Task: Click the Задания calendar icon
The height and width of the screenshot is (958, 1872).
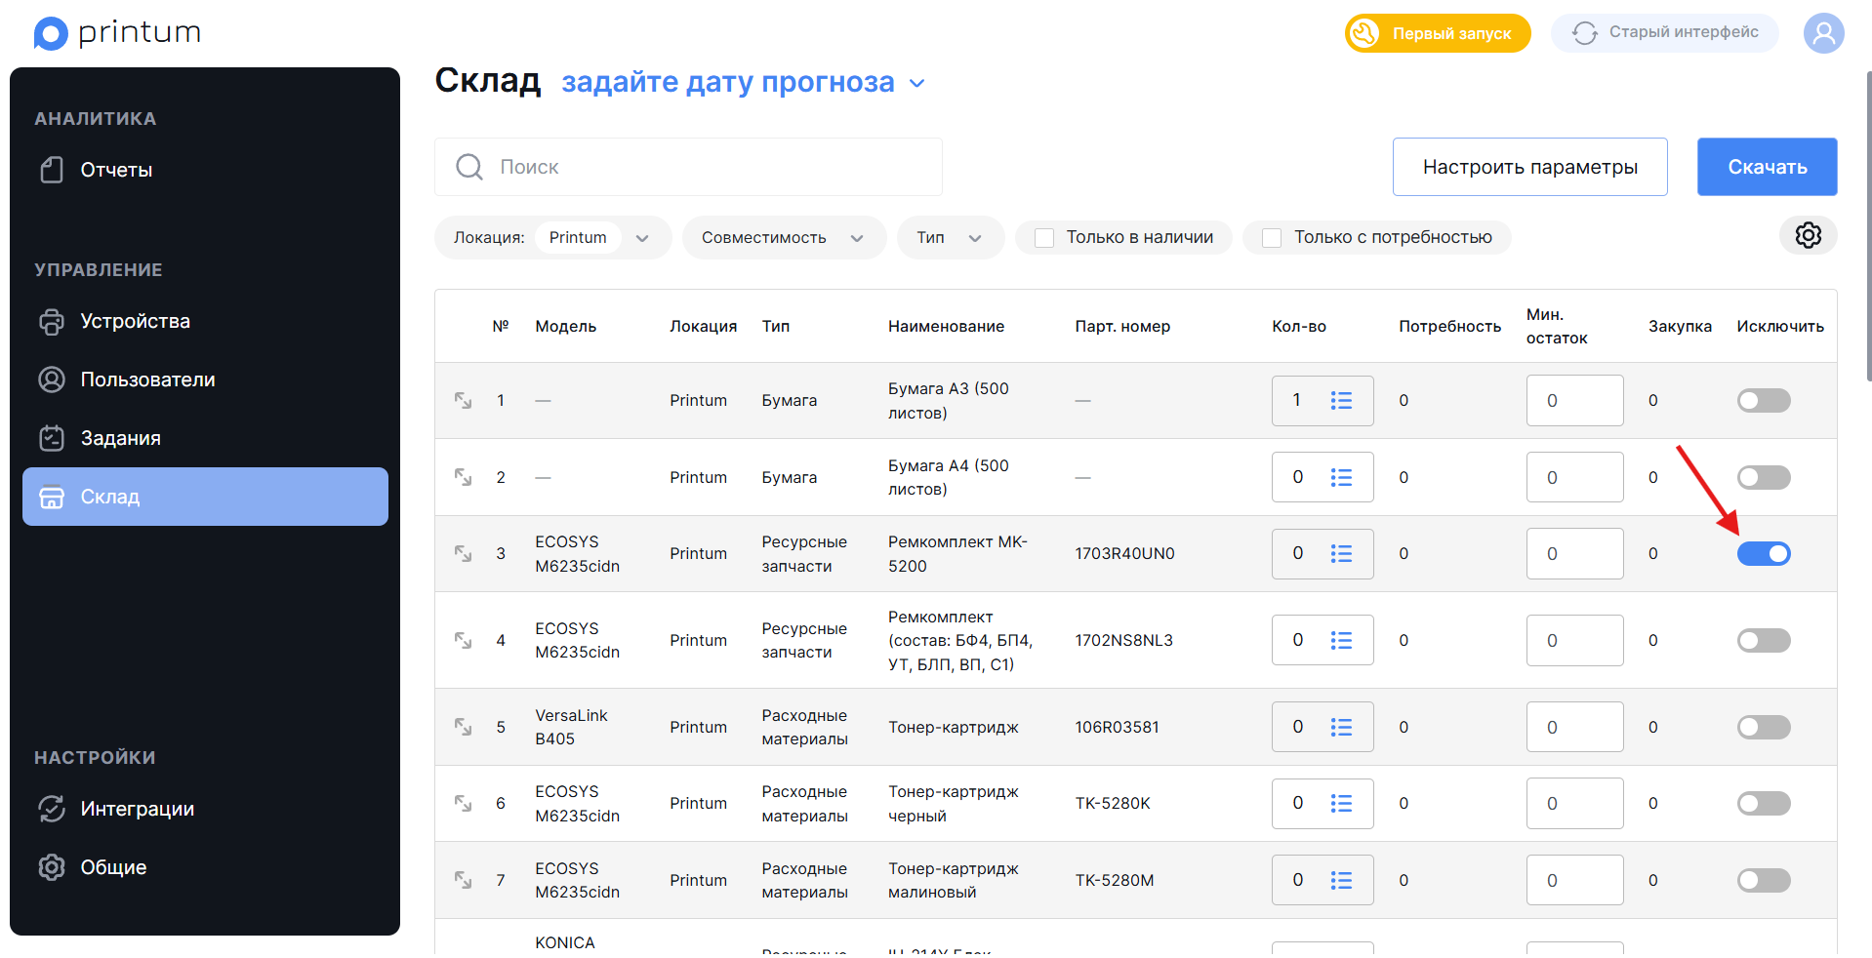Action: pyautogui.click(x=52, y=438)
